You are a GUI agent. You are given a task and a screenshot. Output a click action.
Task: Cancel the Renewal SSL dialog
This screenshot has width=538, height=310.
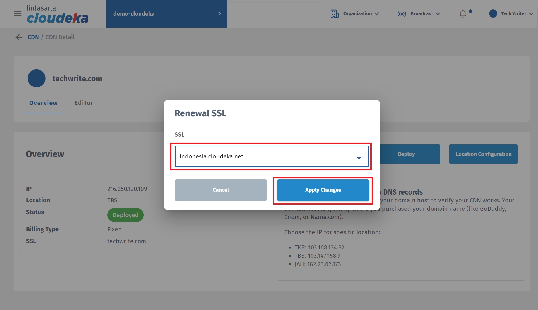(x=221, y=190)
